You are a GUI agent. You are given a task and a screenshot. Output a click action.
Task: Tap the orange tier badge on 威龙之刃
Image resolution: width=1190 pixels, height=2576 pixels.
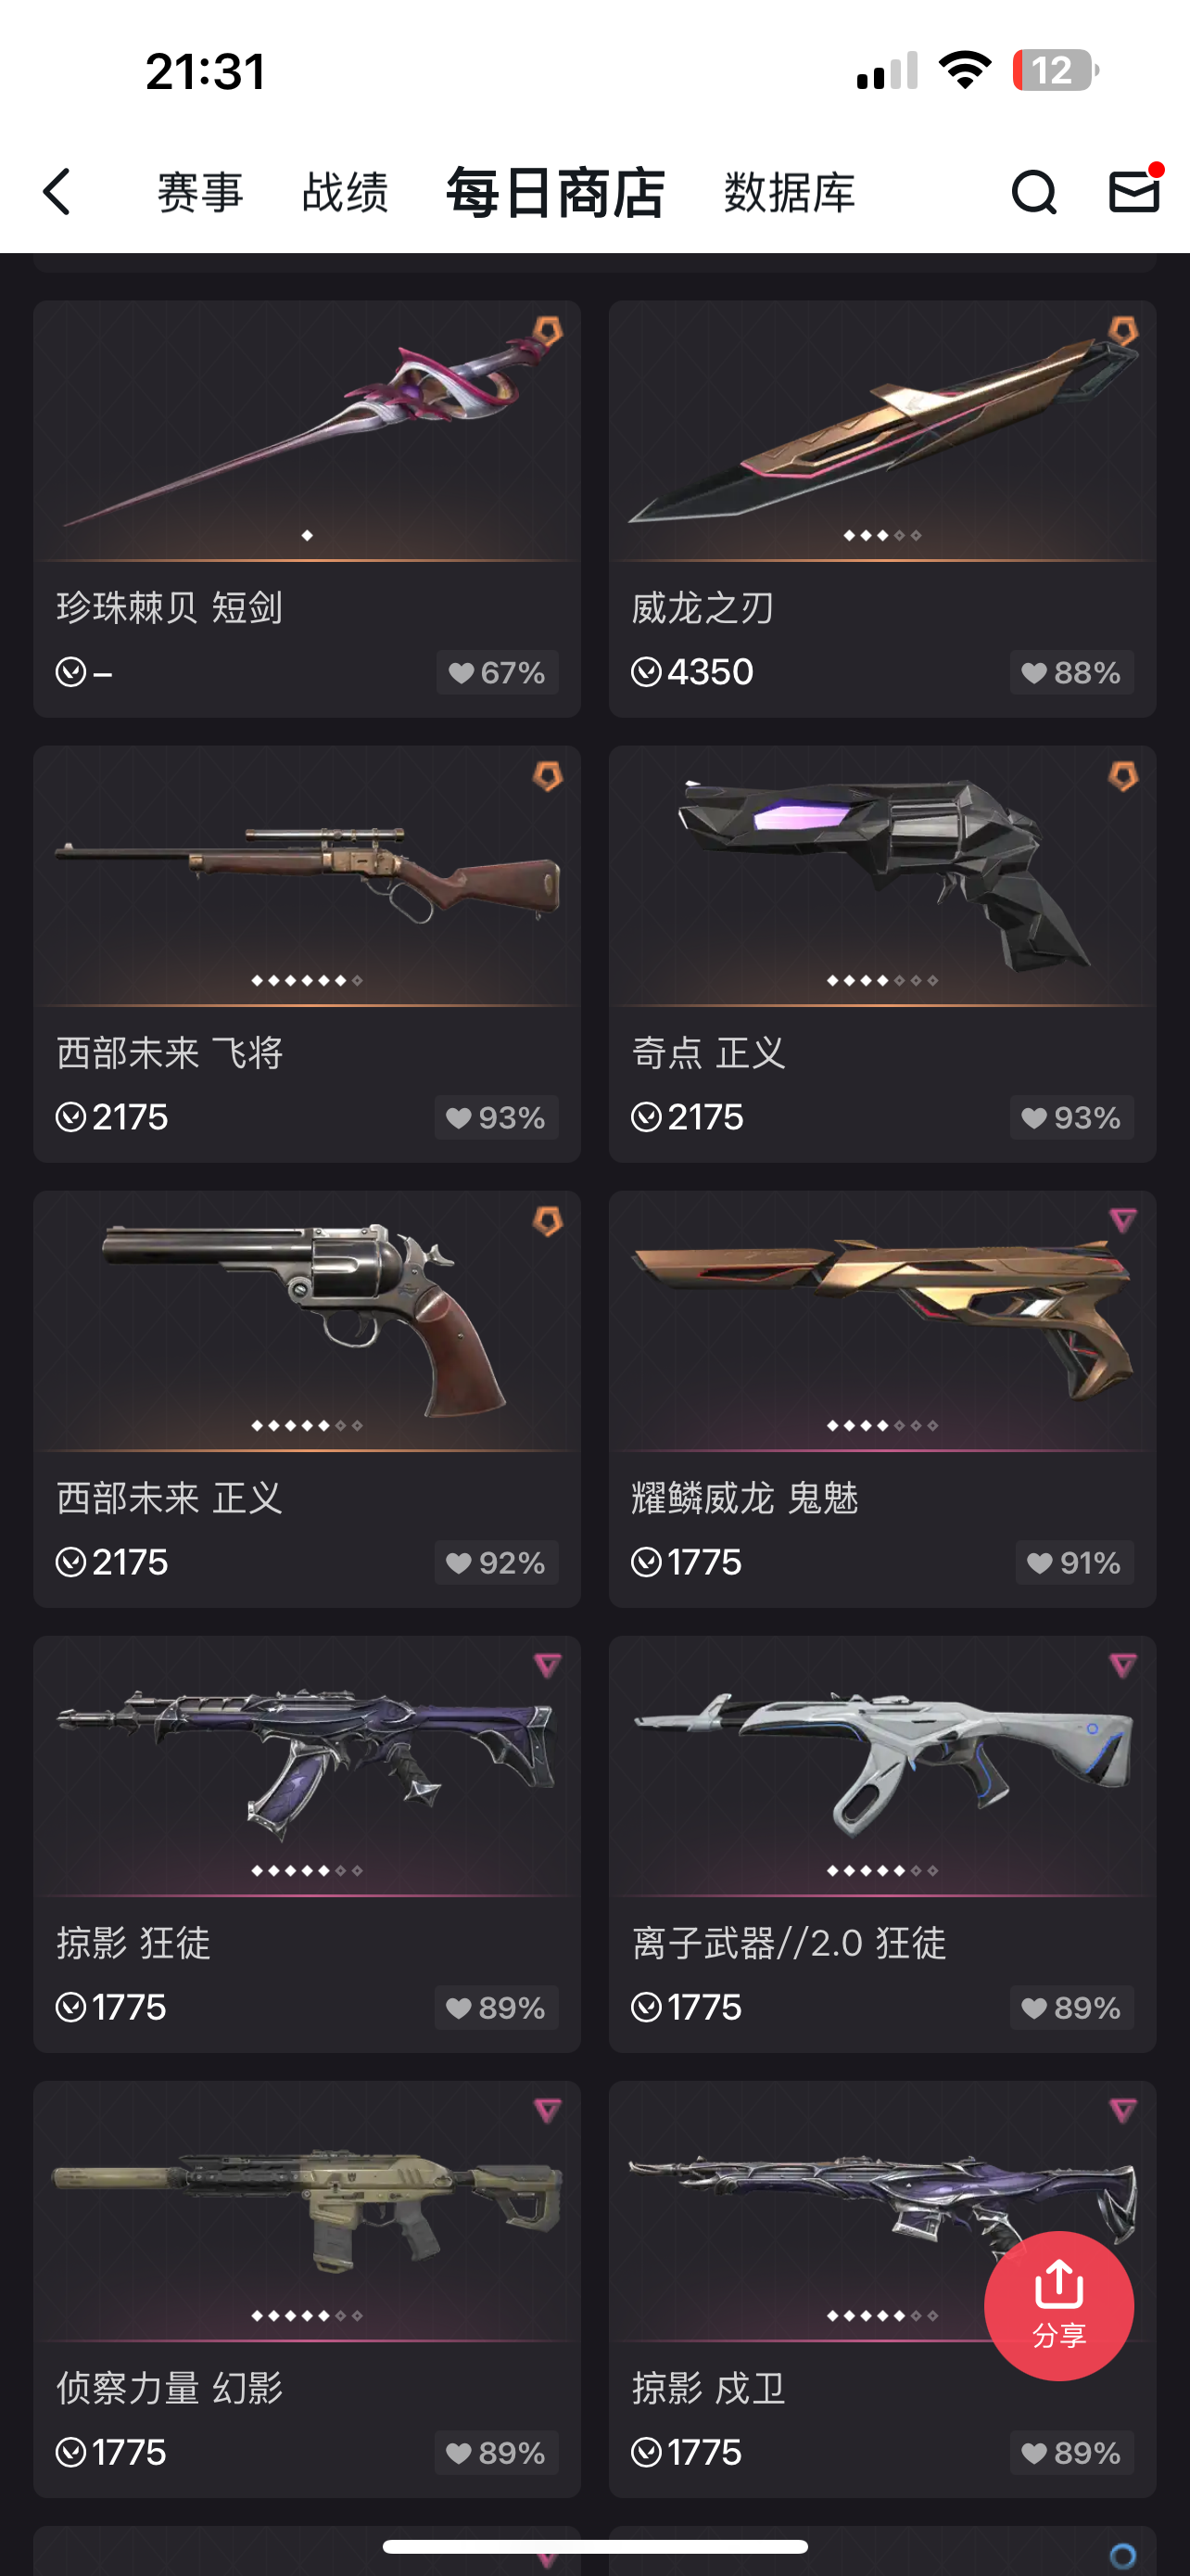point(1122,331)
